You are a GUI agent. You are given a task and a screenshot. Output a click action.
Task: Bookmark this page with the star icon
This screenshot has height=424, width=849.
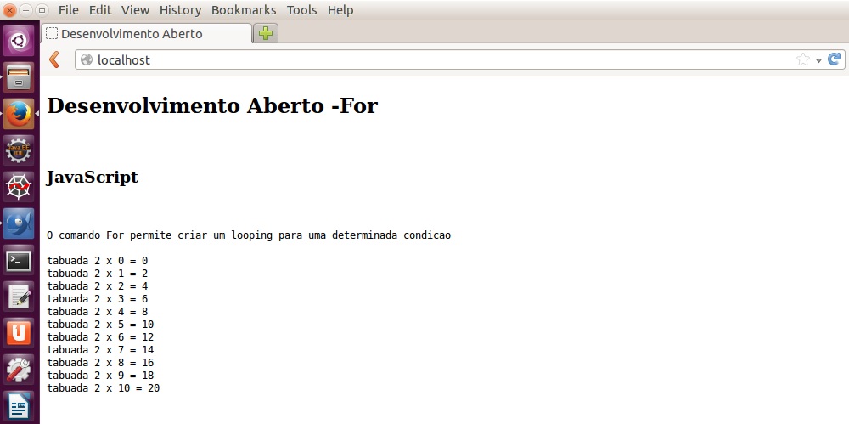coord(802,59)
